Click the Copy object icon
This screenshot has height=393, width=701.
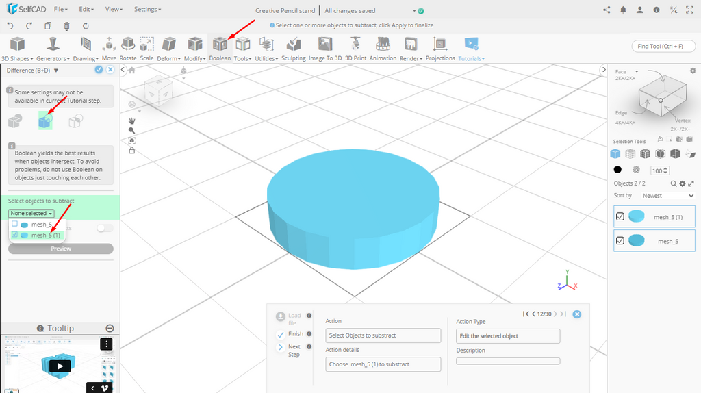[x=48, y=26]
